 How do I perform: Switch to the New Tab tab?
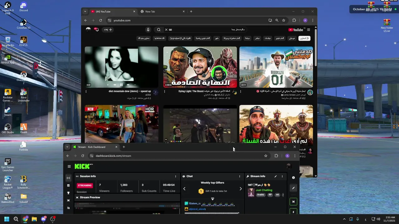163,12
